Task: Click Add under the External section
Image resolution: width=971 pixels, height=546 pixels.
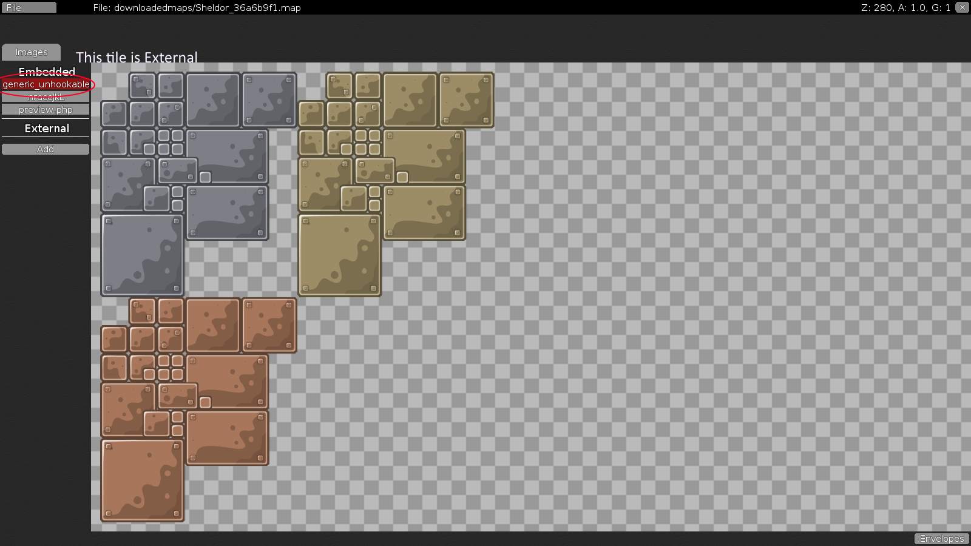Action: pyautogui.click(x=46, y=149)
